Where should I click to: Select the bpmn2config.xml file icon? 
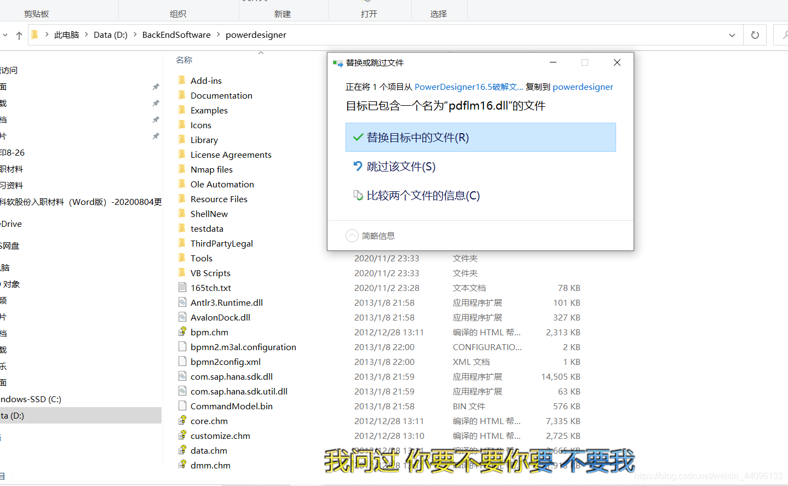182,361
